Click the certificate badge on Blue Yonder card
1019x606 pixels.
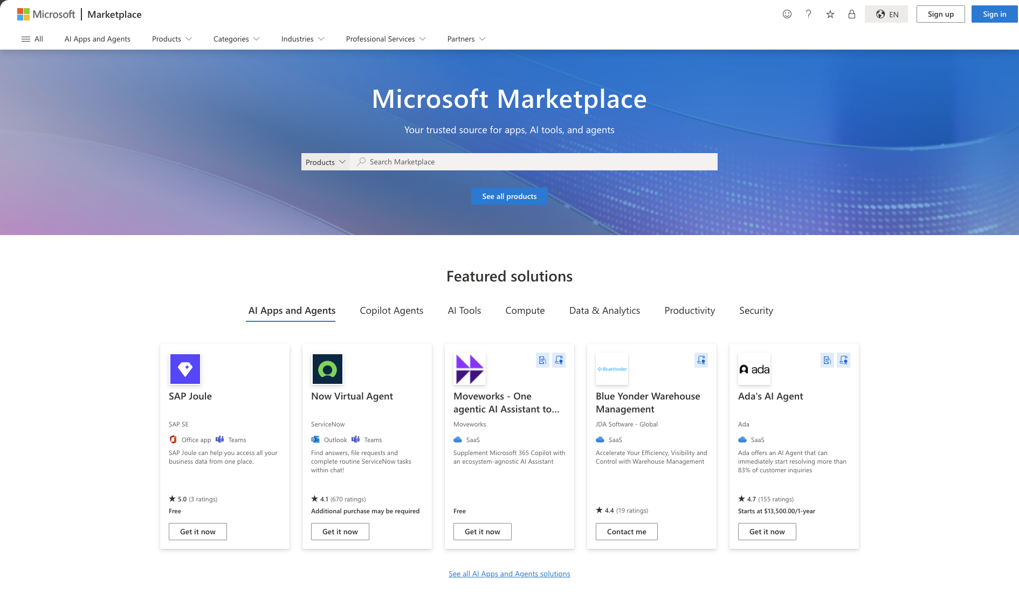tap(701, 360)
